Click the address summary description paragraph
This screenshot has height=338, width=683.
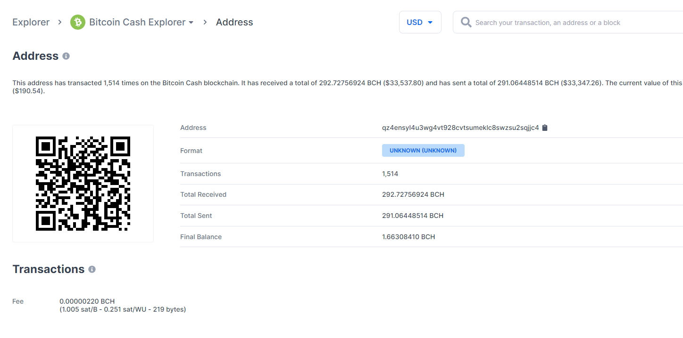pyautogui.click(x=347, y=87)
